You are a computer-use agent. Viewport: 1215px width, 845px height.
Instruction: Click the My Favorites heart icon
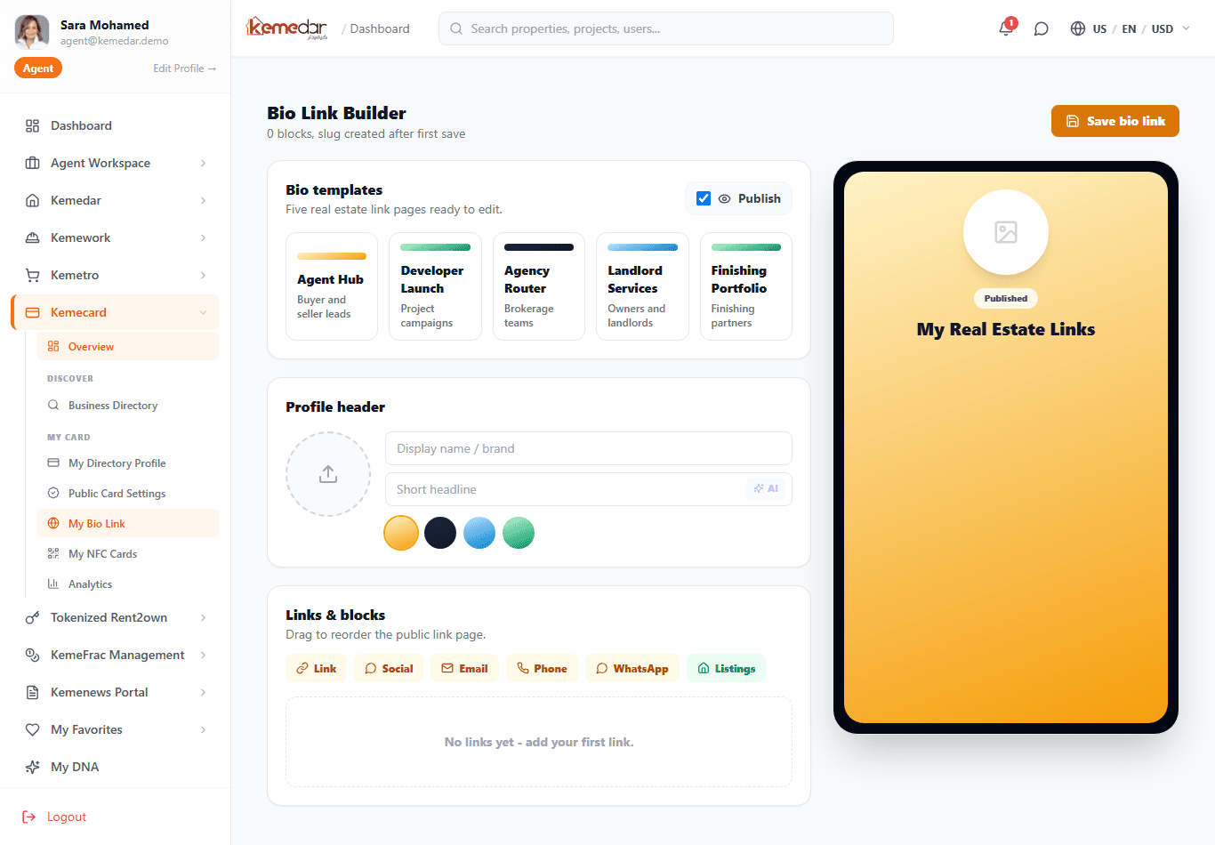point(33,729)
